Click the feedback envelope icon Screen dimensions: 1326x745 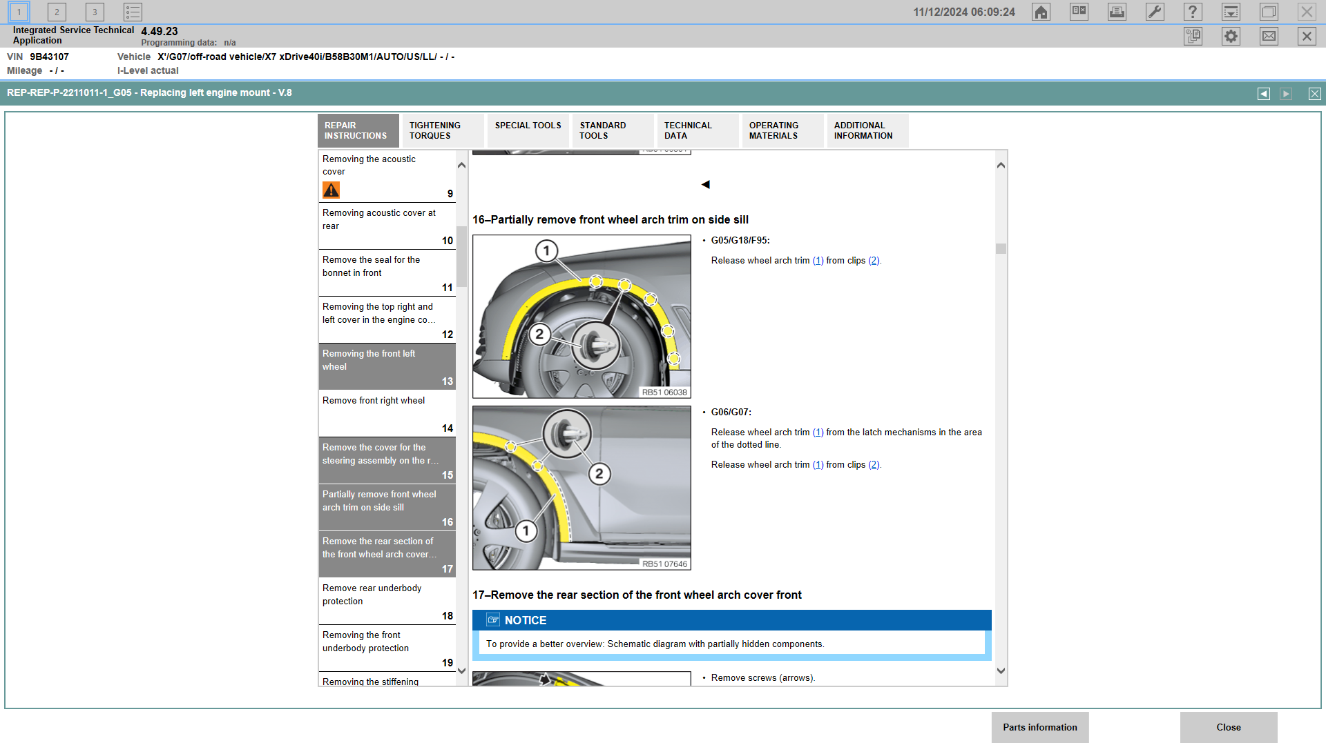coord(1269,36)
